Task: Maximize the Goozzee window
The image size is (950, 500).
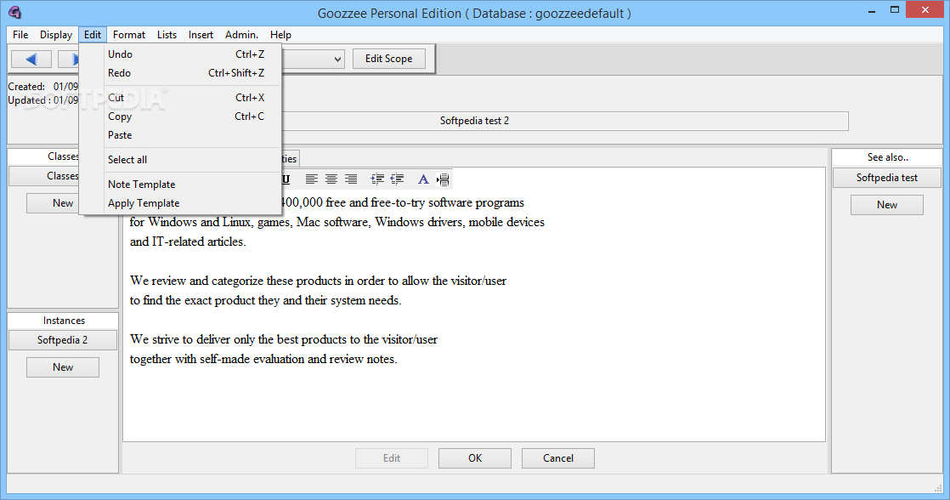Action: pos(895,10)
